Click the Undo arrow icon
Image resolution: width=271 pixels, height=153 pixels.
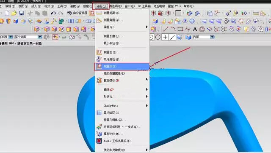click(53, 13)
